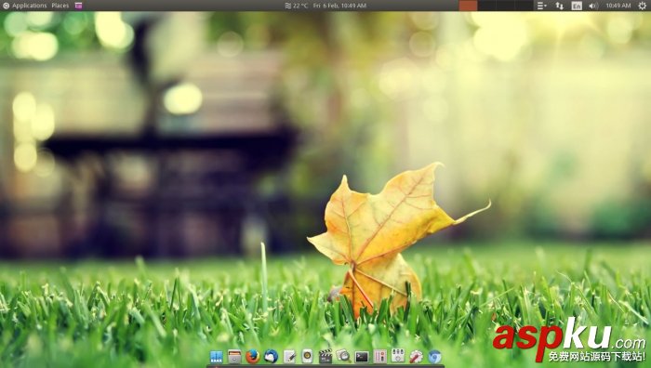Click the purple launcher icon beside Places
The height and width of the screenshot is (368, 651).
[78, 6]
